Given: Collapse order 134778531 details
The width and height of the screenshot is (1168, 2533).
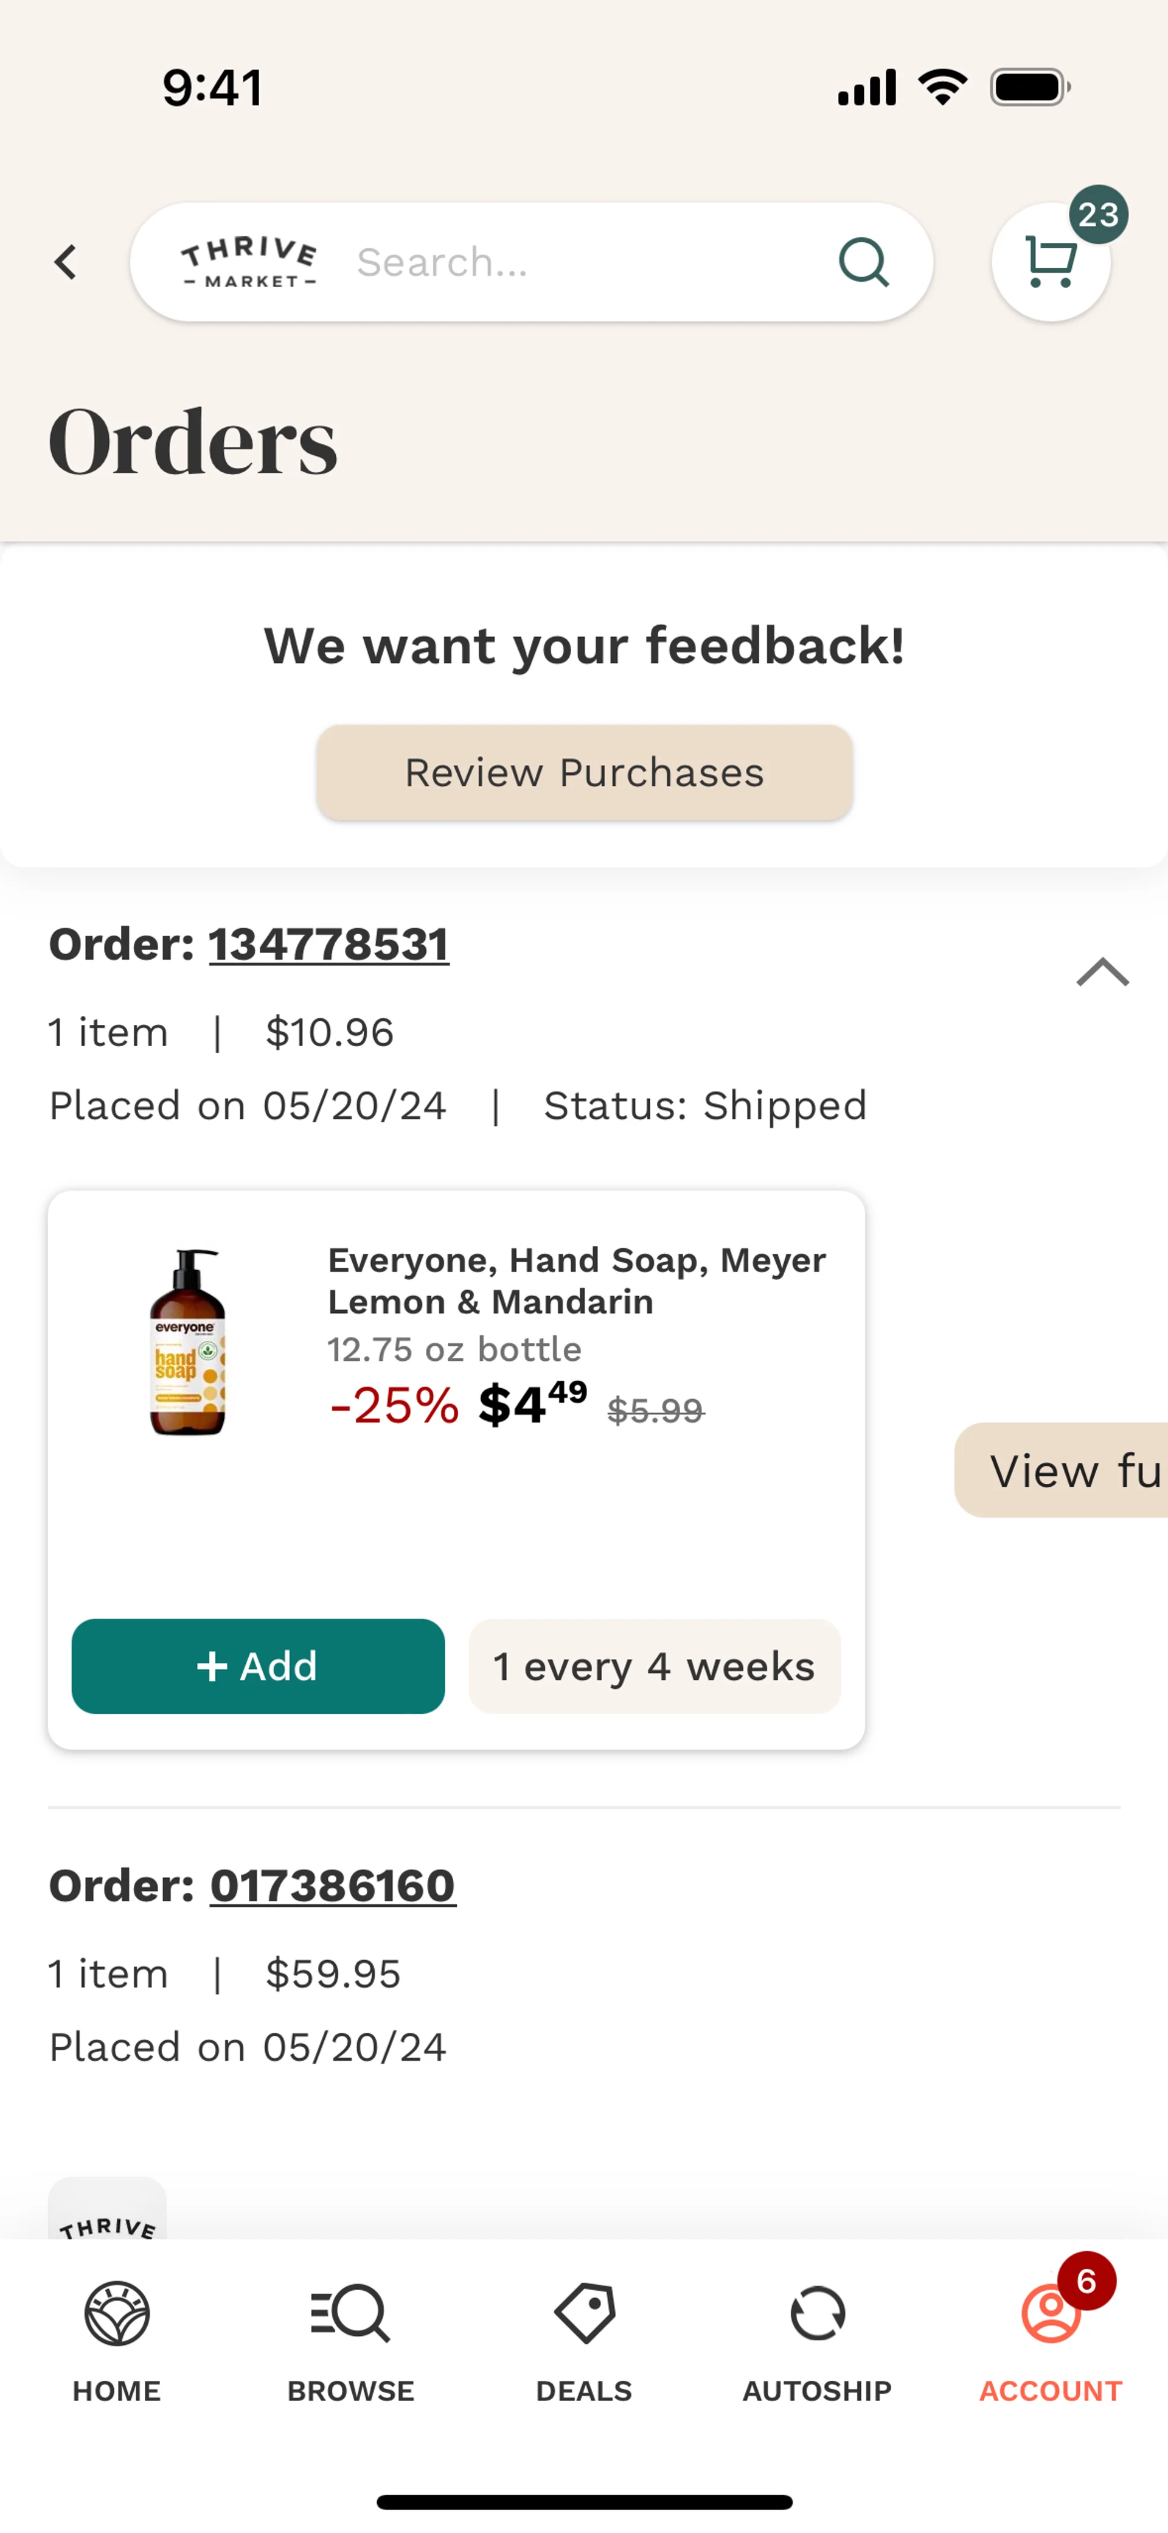Looking at the screenshot, I should [1102, 973].
